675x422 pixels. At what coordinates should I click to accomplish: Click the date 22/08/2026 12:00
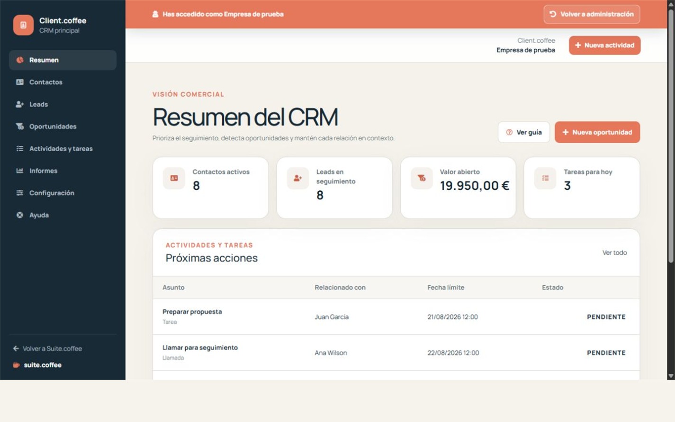[453, 353]
